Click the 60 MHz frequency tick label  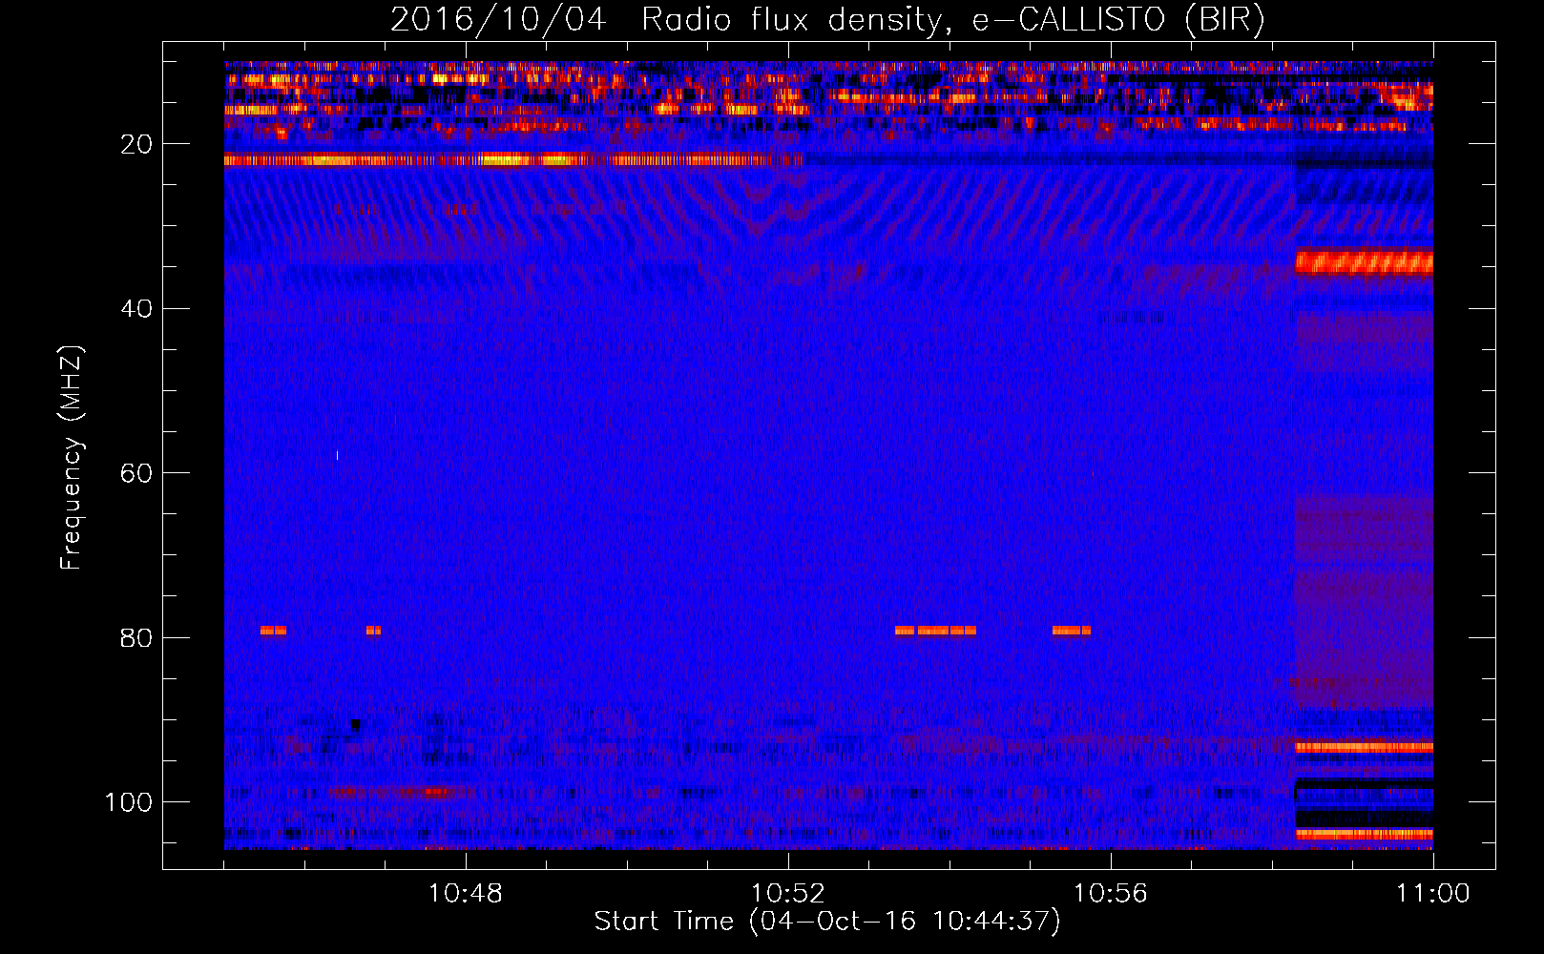click(136, 473)
